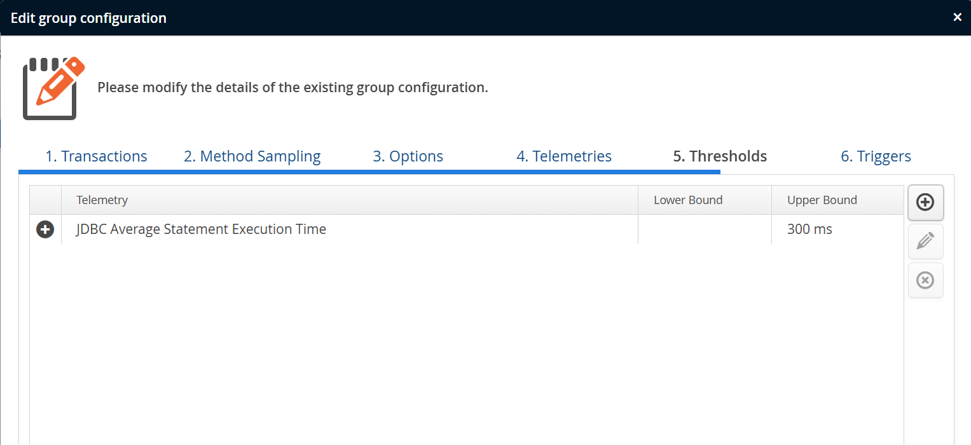The width and height of the screenshot is (971, 445).
Task: Select the JDBC Average Statement Execution Time row
Action: (201, 229)
